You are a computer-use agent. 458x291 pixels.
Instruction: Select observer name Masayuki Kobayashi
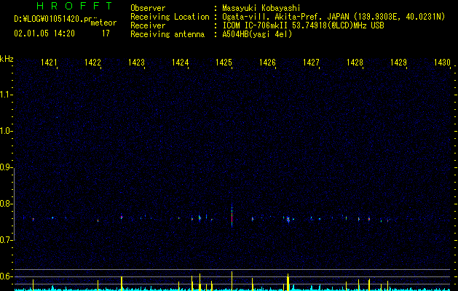[261, 8]
